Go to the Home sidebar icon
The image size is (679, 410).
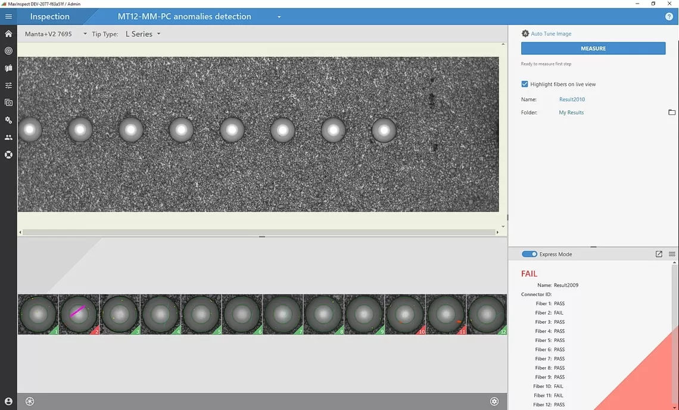pos(9,33)
